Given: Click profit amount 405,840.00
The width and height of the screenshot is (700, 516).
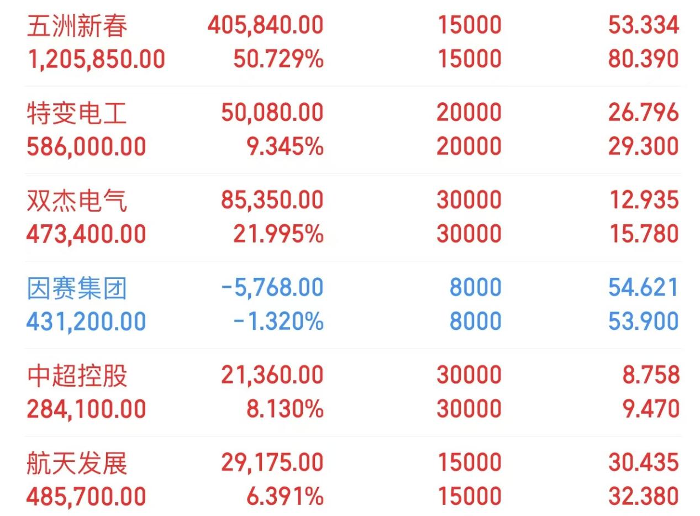Looking at the screenshot, I should click(265, 25).
